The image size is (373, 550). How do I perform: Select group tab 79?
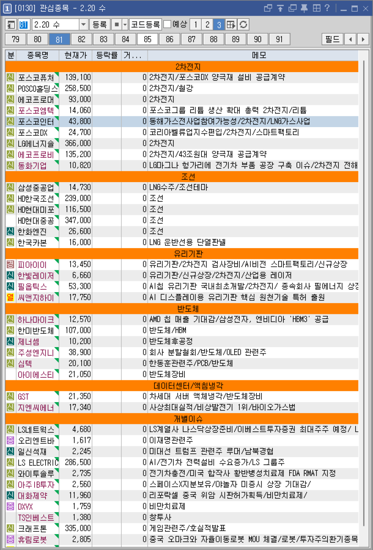pyautogui.click(x=16, y=39)
